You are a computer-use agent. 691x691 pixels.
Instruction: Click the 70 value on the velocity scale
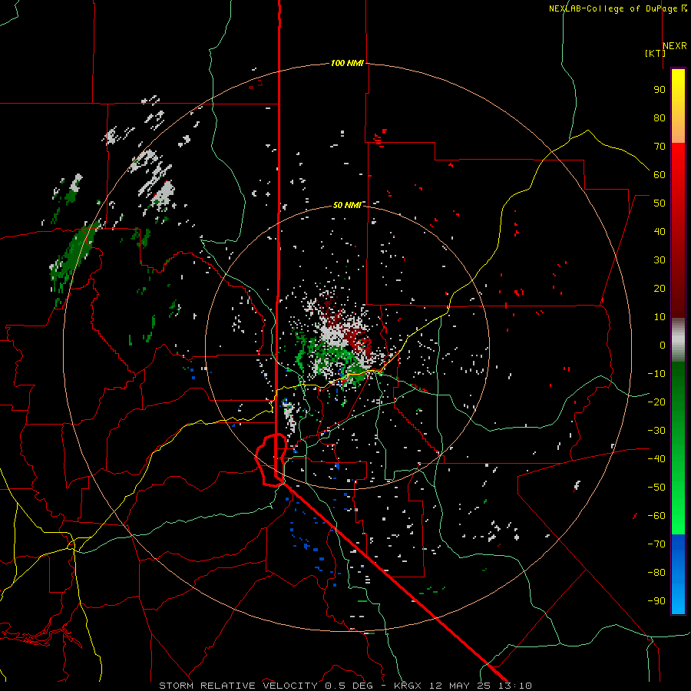point(660,147)
